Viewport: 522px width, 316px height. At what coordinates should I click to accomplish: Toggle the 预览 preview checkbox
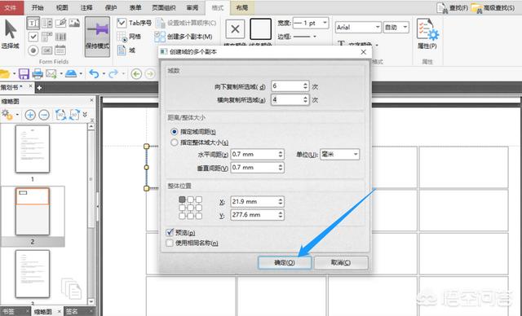click(180, 232)
